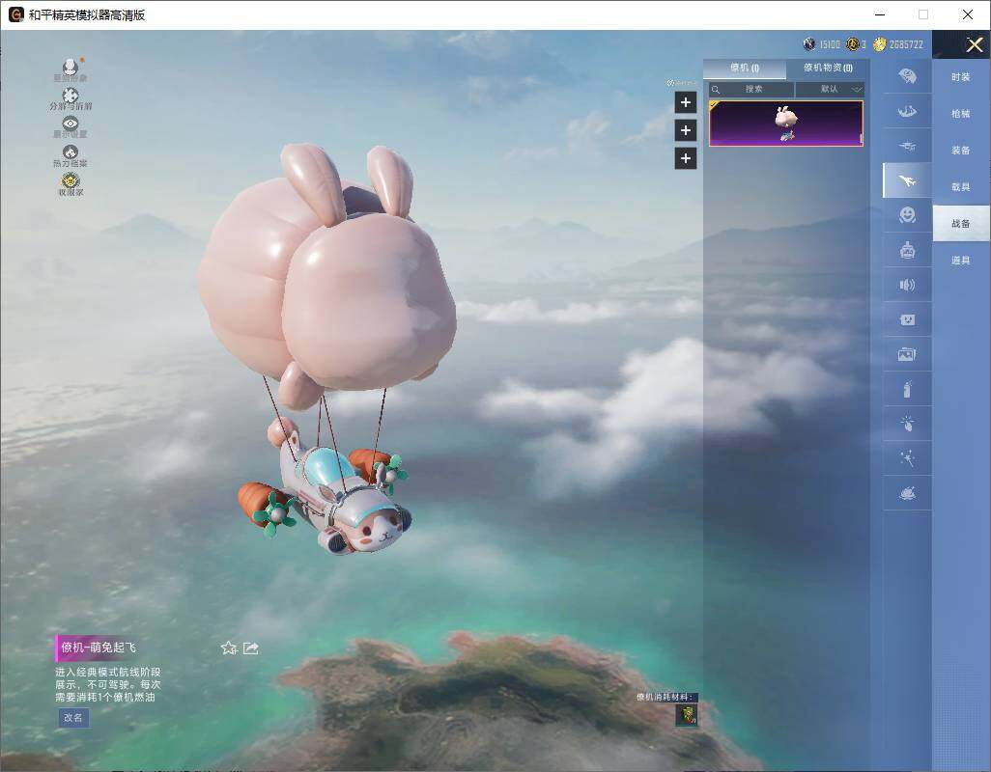Click the 分解与拆解 puzzle icon
991x772 pixels.
(71, 96)
